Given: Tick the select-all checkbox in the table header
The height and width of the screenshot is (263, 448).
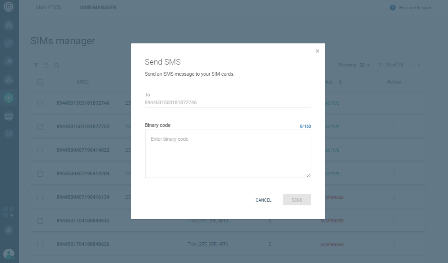Looking at the screenshot, I should 40,82.
